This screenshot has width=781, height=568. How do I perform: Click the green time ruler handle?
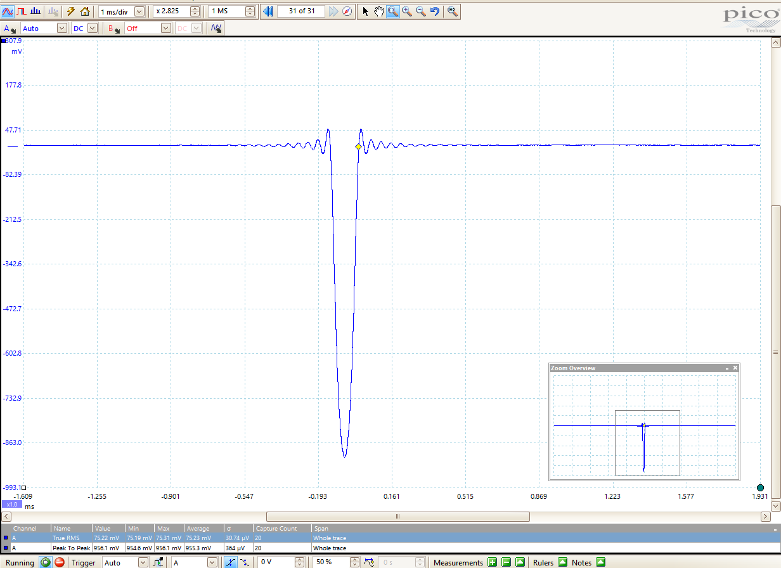[760, 487]
